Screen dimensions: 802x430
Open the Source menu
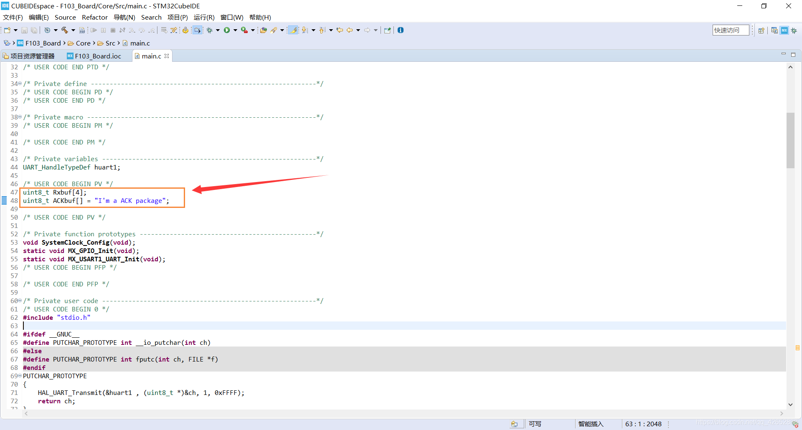(65, 18)
